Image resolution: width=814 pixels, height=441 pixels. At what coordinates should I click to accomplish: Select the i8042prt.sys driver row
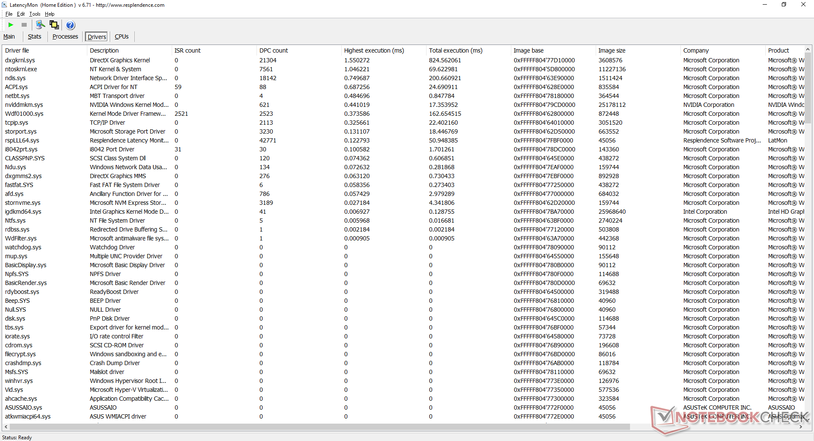(404, 149)
